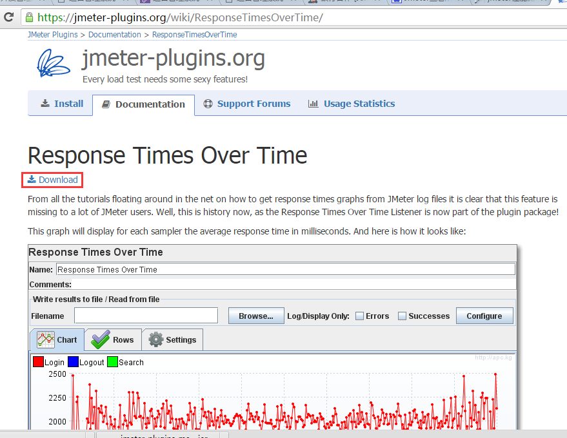567x438 pixels.
Task: Follow the ResponseTimesOverTime breadcrumb link
Action: 195,35
